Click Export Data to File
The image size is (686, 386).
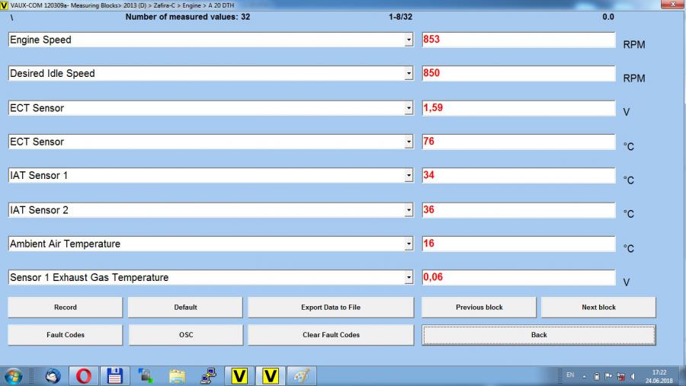click(x=331, y=307)
